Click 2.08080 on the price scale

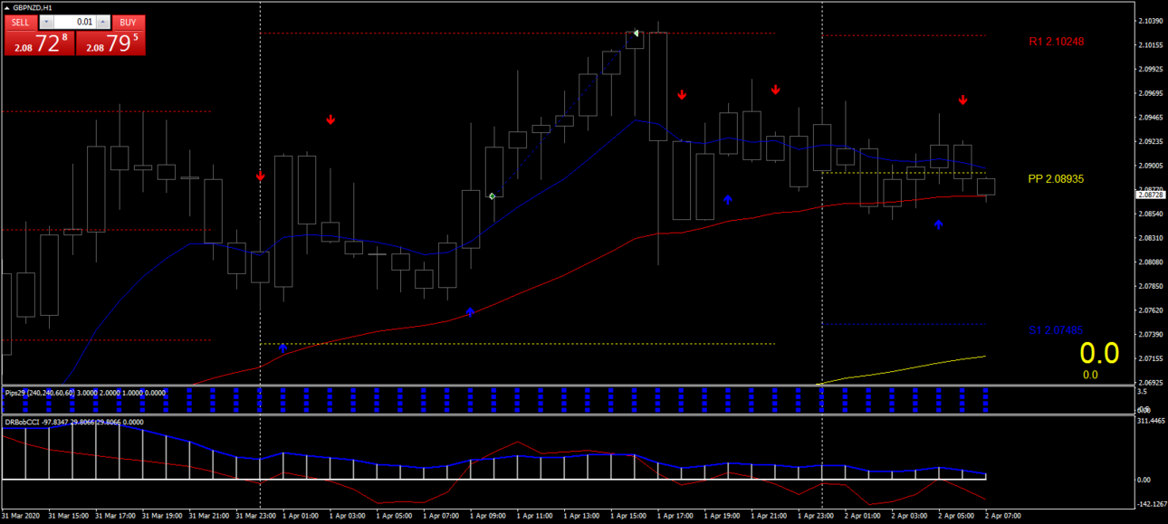pos(1153,262)
